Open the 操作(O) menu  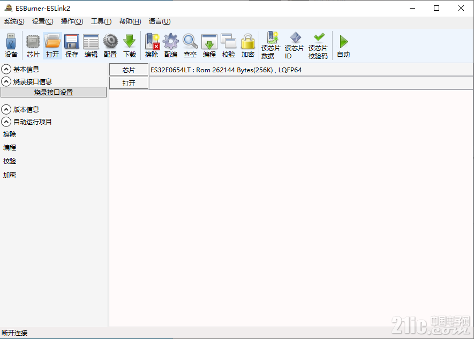pos(72,21)
